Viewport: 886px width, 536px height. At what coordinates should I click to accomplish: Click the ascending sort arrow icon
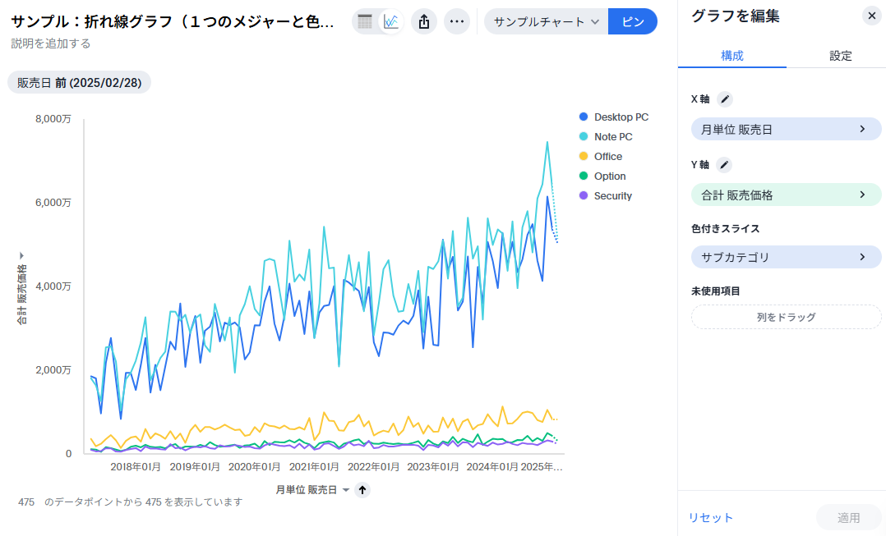coord(363,490)
